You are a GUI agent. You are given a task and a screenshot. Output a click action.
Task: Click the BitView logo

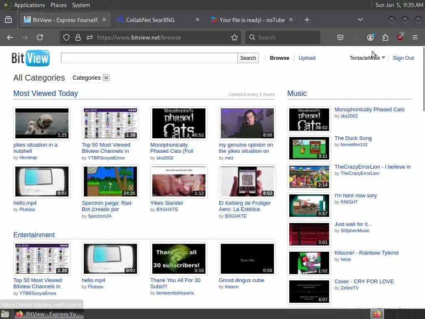[31, 58]
